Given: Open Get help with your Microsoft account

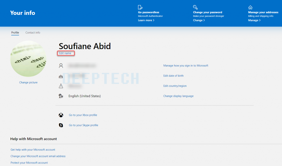Looking at the screenshot, I should point(33,150).
